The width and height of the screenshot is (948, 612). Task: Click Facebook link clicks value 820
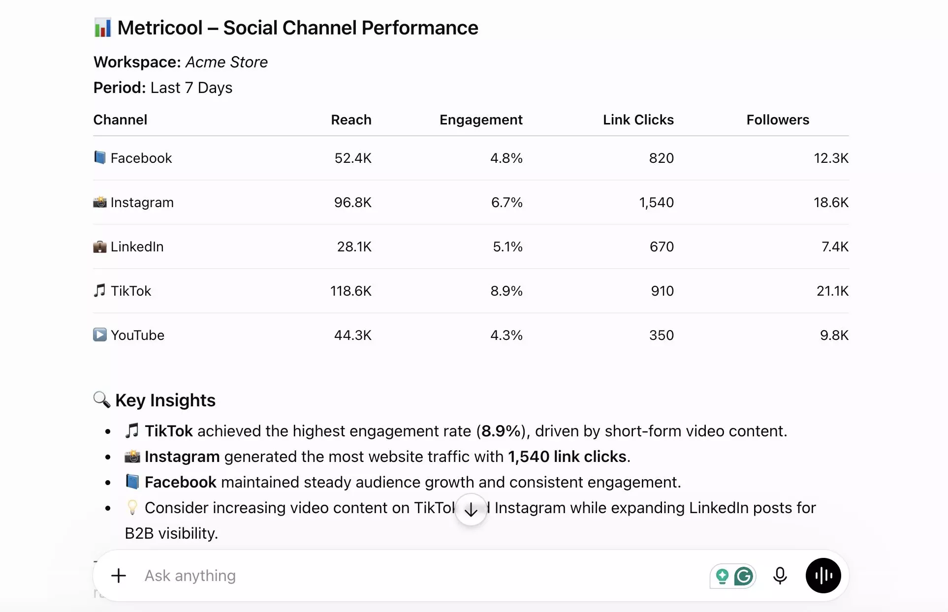[662, 158]
